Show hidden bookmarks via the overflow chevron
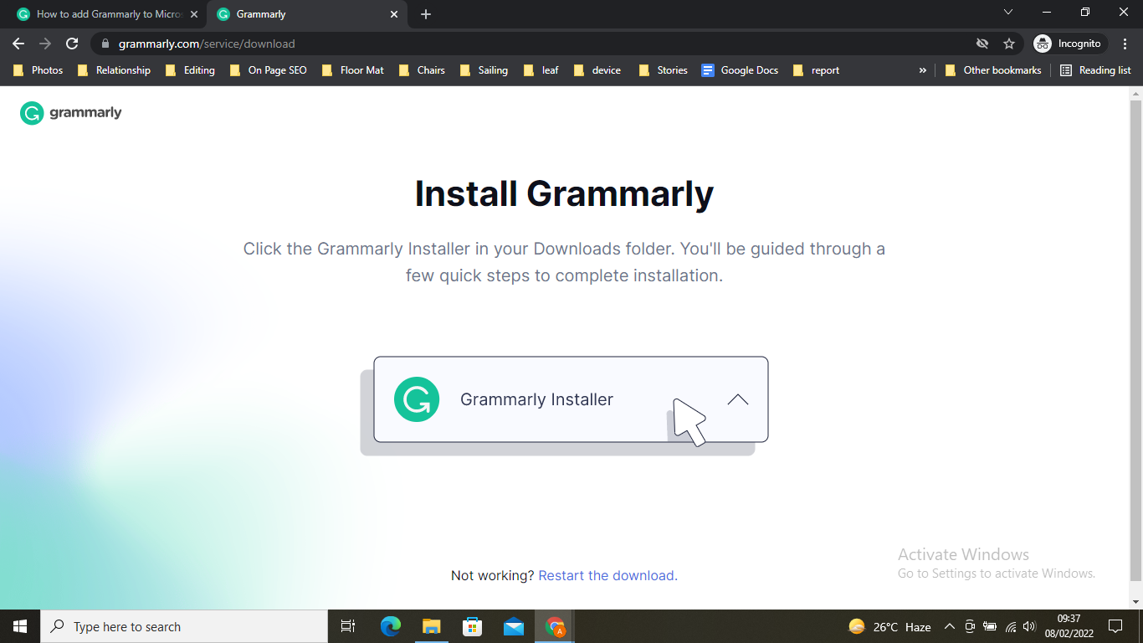The image size is (1143, 643). pyautogui.click(x=923, y=70)
